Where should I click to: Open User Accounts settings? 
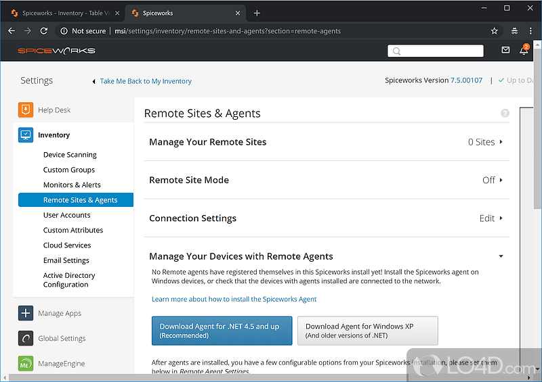66,215
